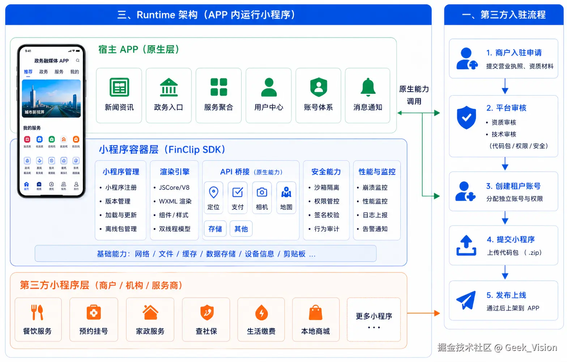567x362 pixels.
Task: Tap the home icon in phone bottom bar
Action: tap(26, 185)
